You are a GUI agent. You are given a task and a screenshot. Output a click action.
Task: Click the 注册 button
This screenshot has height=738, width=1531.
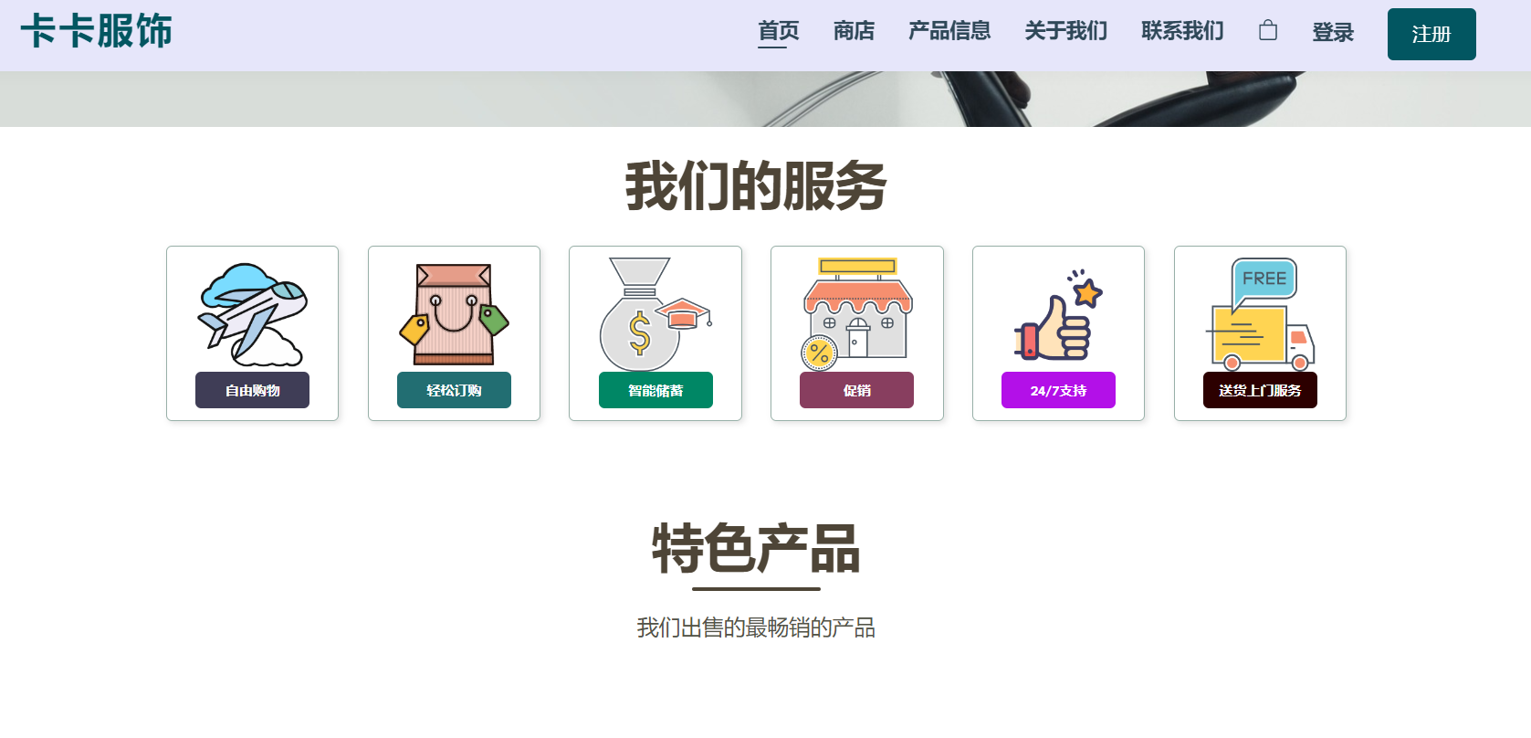(x=1431, y=35)
